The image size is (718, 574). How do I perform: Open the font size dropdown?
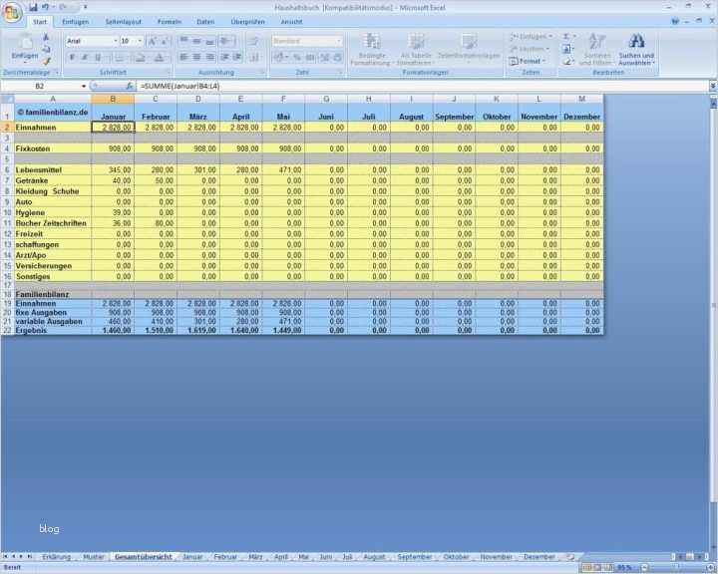coord(140,41)
